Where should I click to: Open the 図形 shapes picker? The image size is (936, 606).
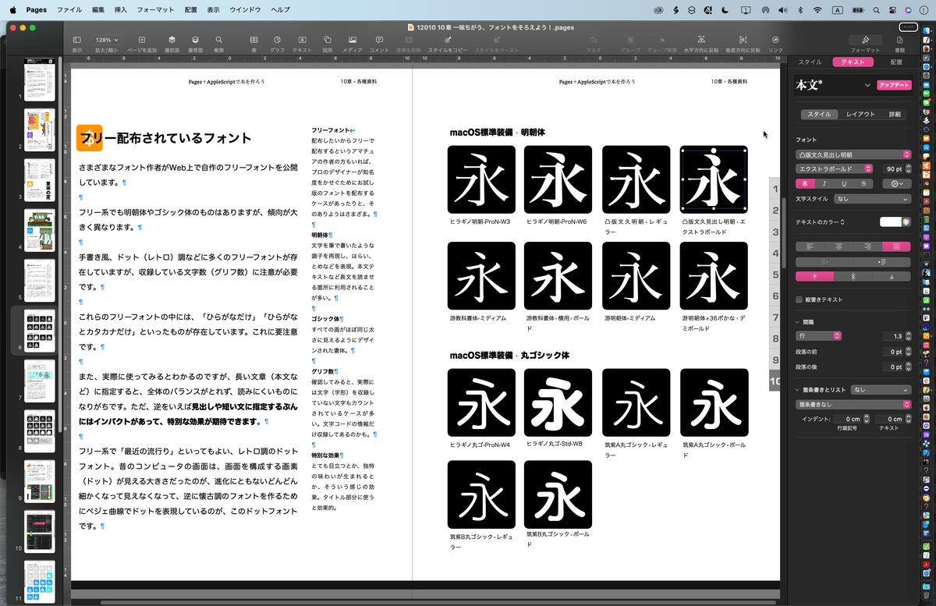click(x=328, y=40)
